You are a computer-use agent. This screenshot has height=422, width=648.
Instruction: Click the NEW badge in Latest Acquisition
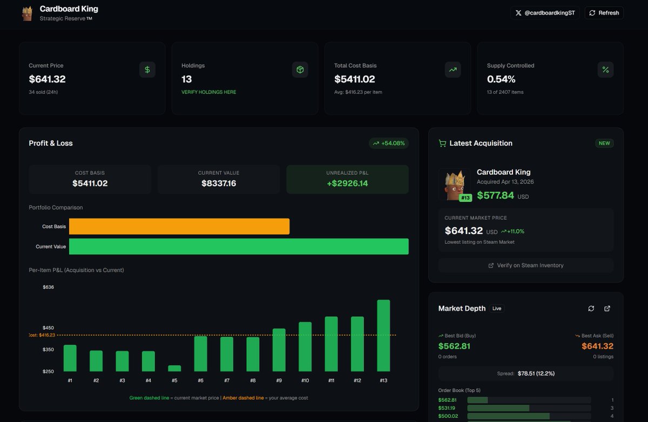click(604, 144)
